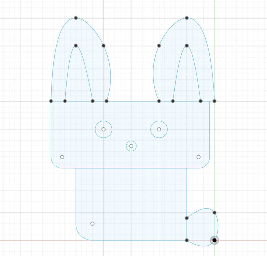Screen dimensions: 267x256
Task: Select the left ear's inner-right base point
Action: [93, 101]
